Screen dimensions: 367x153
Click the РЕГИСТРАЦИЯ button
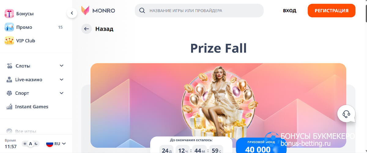pos(332,10)
